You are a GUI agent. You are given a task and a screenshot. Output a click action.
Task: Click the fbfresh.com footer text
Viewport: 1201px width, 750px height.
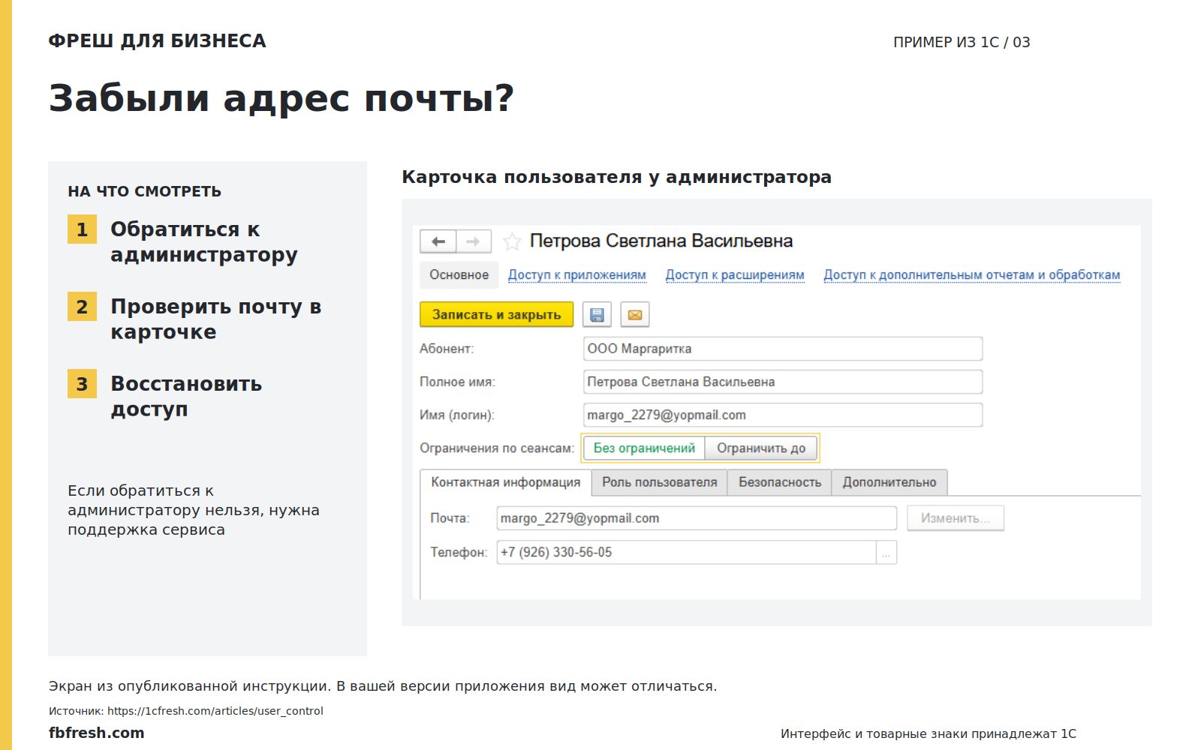(x=97, y=733)
